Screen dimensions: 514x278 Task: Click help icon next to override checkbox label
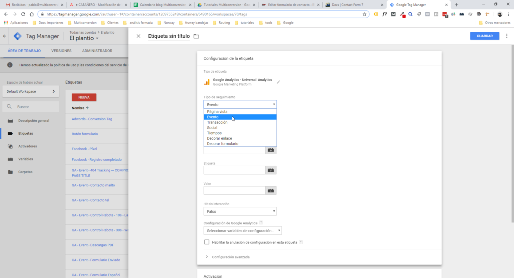coord(301,242)
